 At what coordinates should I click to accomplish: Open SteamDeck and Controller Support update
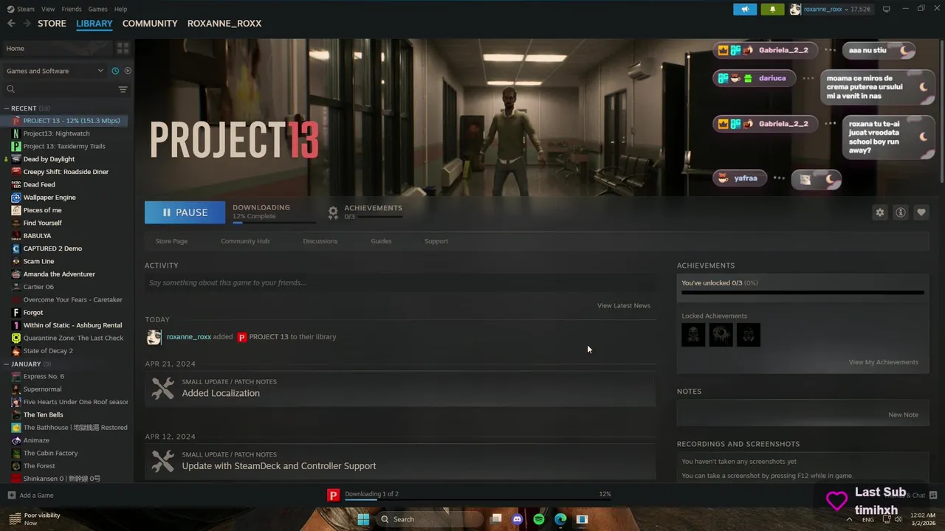point(400,462)
